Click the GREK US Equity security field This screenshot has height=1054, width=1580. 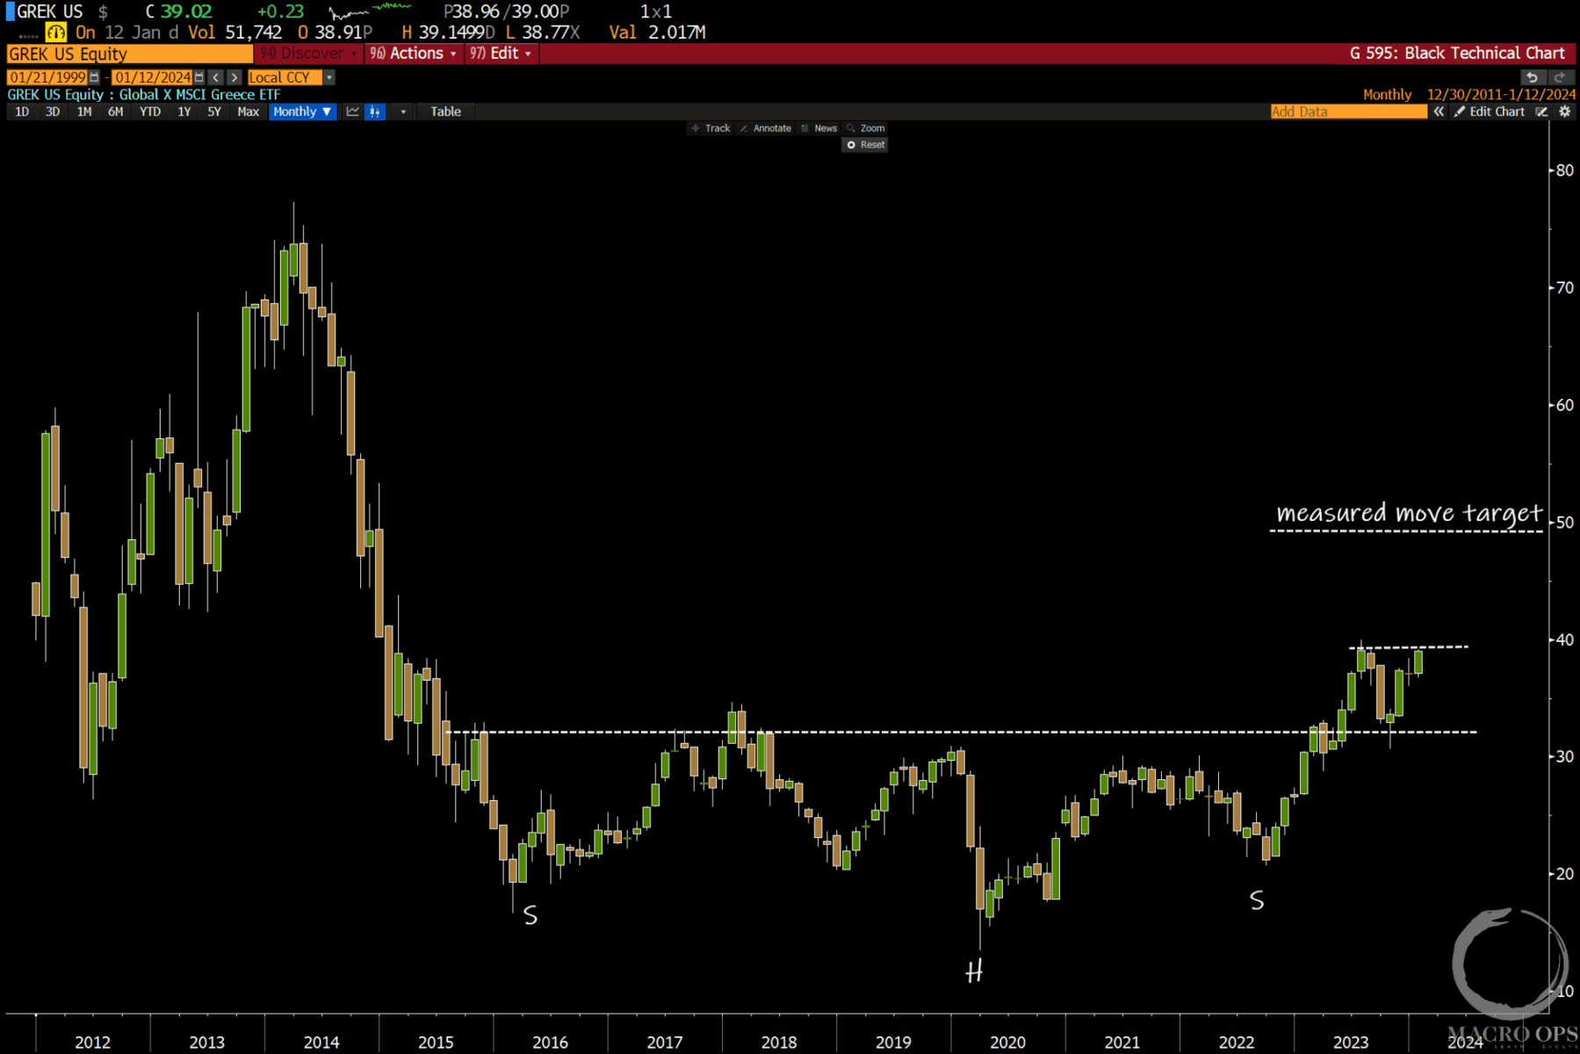130,54
